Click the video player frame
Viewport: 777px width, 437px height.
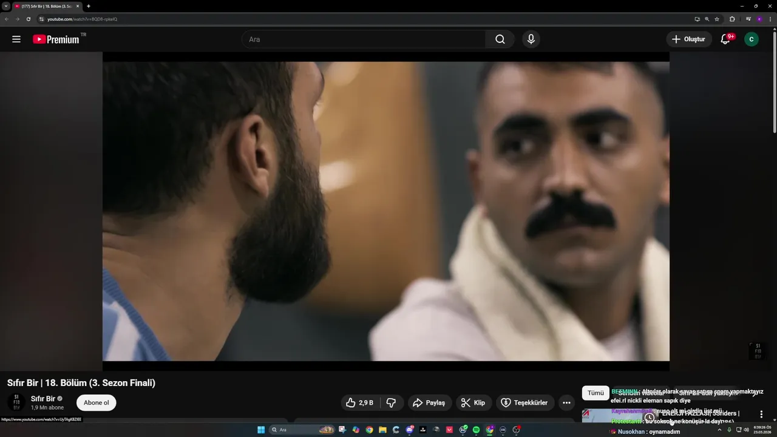[x=386, y=211]
